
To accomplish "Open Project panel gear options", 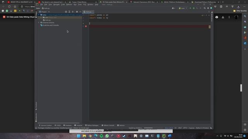I will coord(77,12).
